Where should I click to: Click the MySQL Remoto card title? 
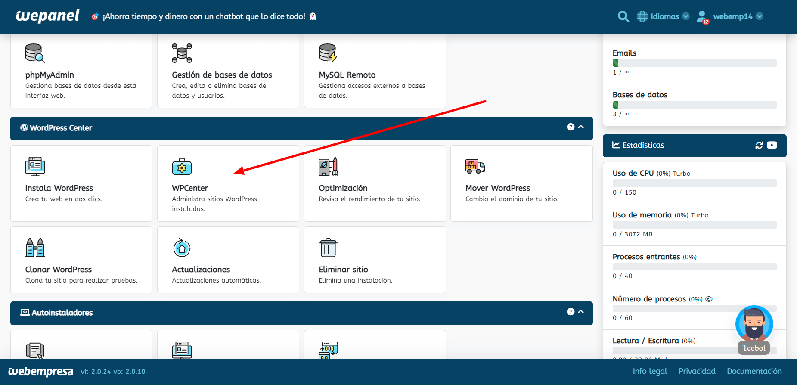(x=347, y=75)
